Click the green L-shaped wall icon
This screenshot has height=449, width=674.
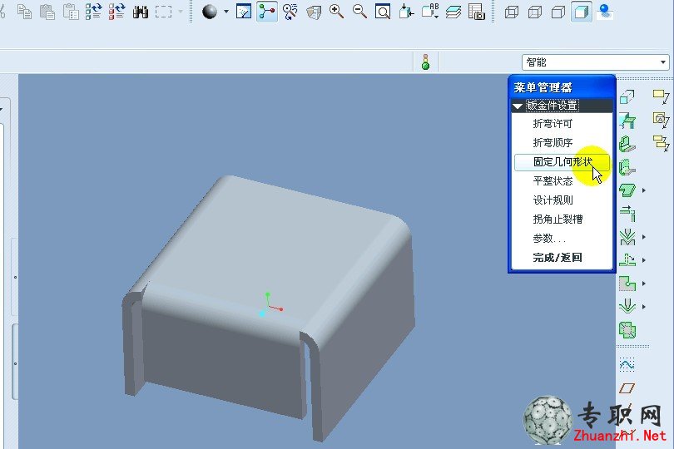pos(627,144)
